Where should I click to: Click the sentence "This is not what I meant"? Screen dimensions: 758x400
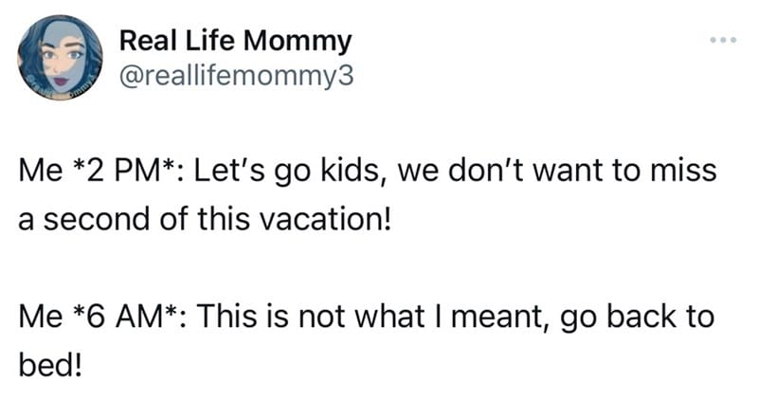coord(371,318)
